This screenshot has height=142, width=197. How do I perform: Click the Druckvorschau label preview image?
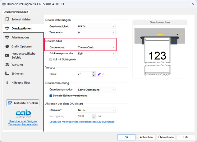click(160, 52)
